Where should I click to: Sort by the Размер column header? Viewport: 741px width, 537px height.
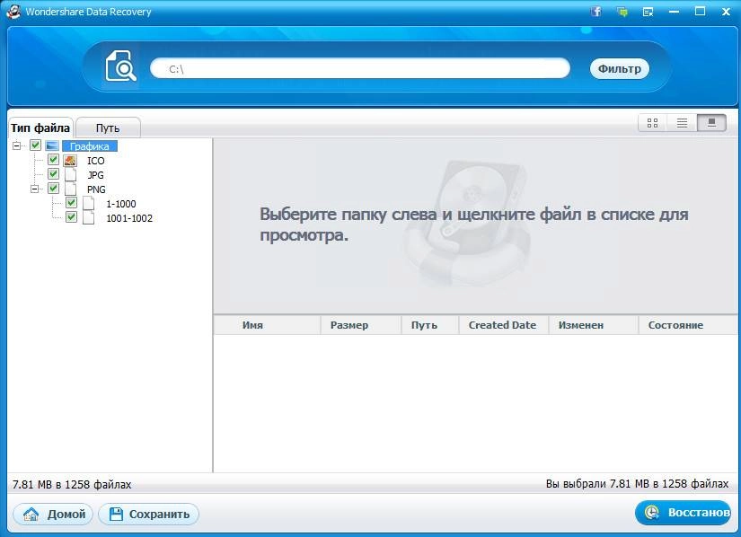(360, 325)
